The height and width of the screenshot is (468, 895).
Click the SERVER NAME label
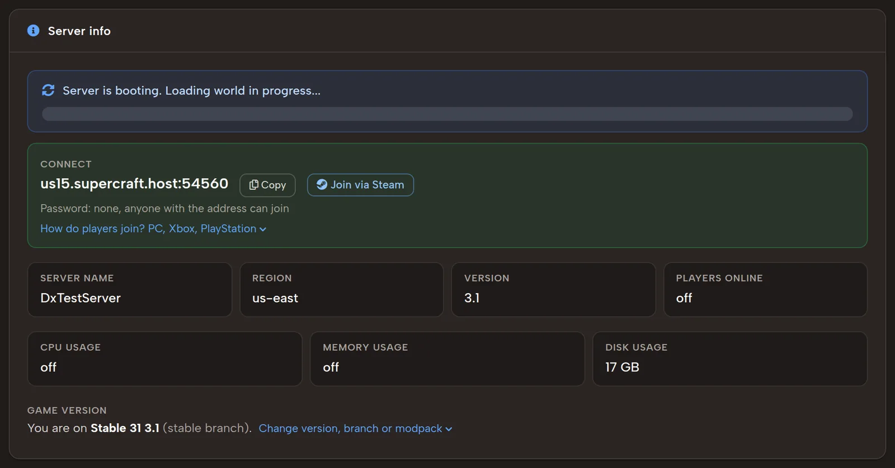(77, 278)
